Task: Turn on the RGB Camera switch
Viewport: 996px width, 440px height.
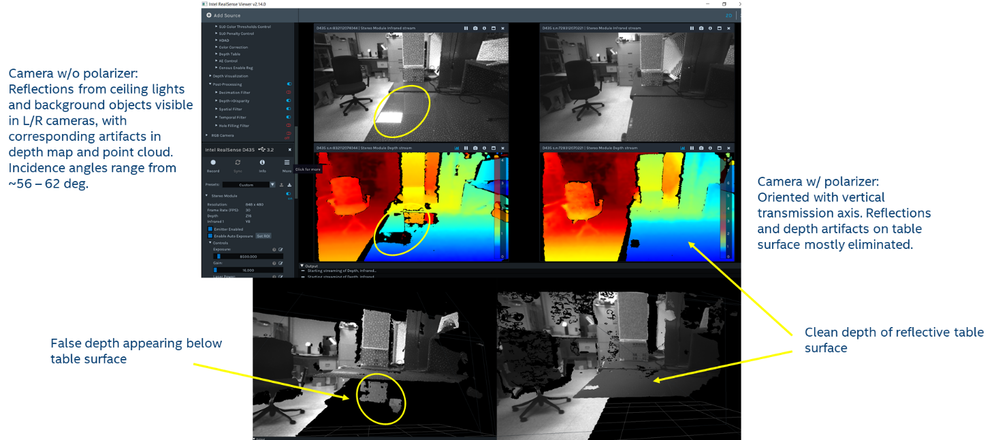Action: pyautogui.click(x=289, y=133)
